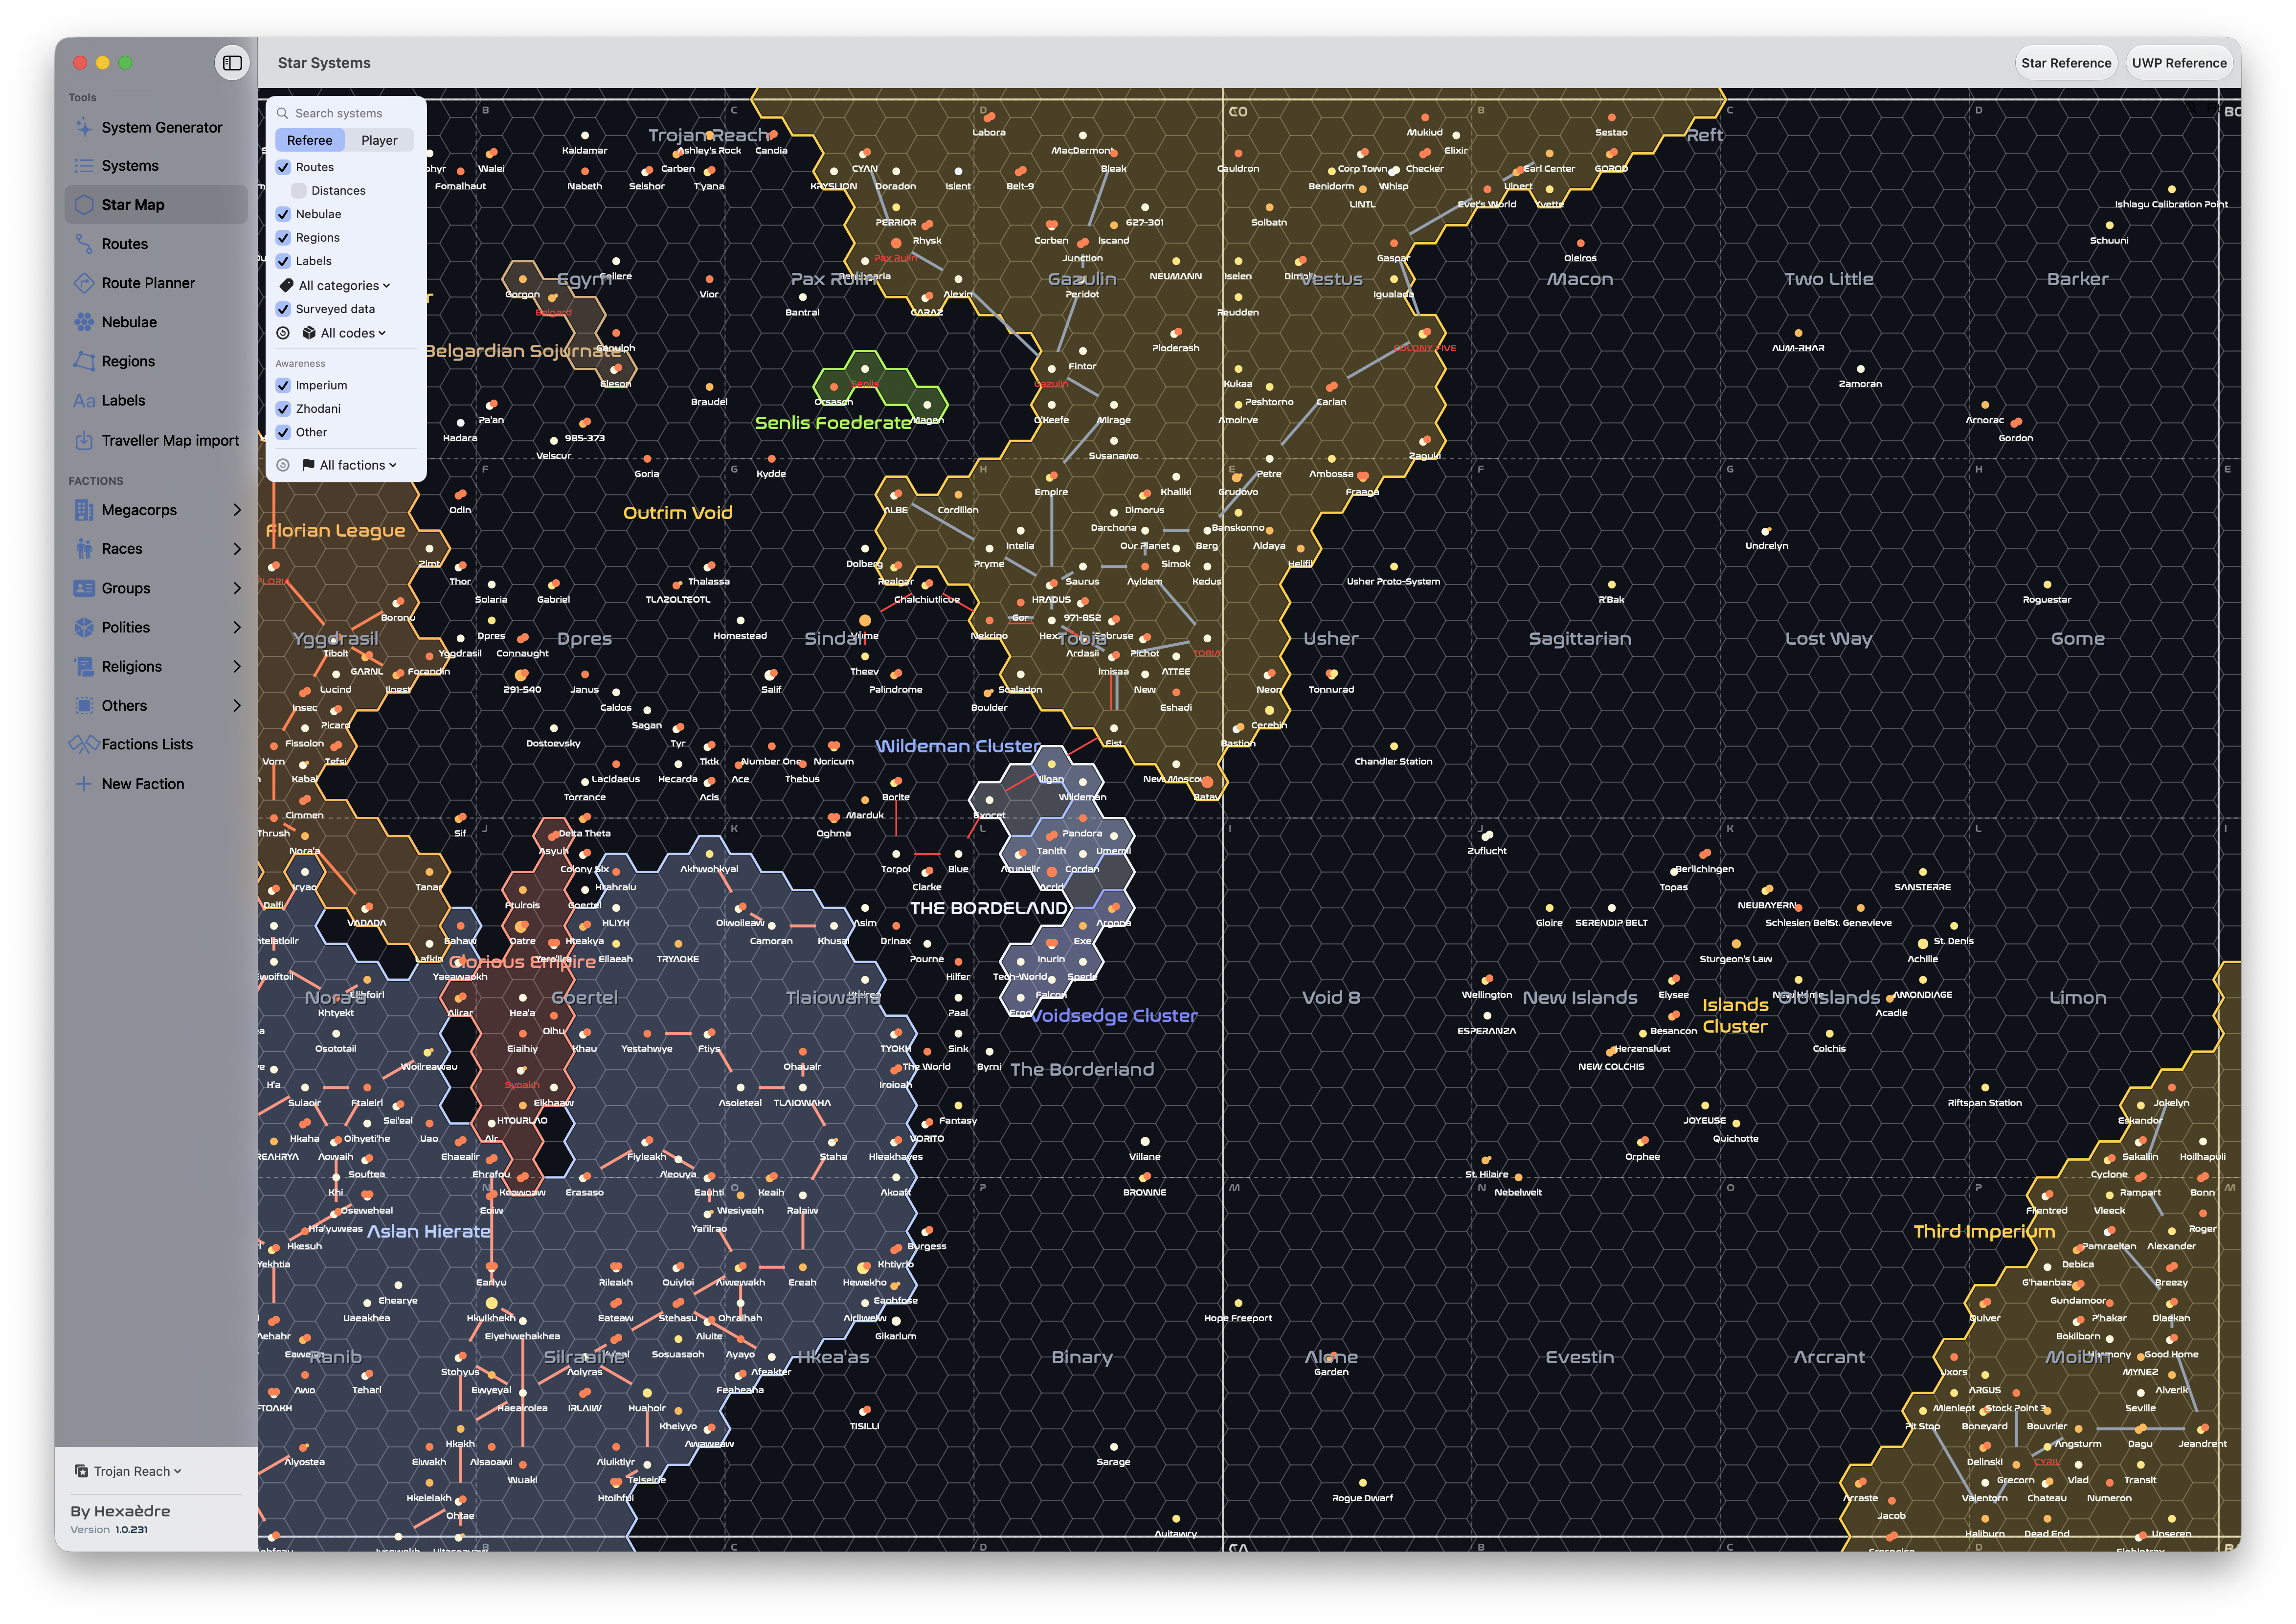Image resolution: width=2296 pixels, height=1624 pixels.
Task: Expand the Groups chevron
Action: [237, 588]
